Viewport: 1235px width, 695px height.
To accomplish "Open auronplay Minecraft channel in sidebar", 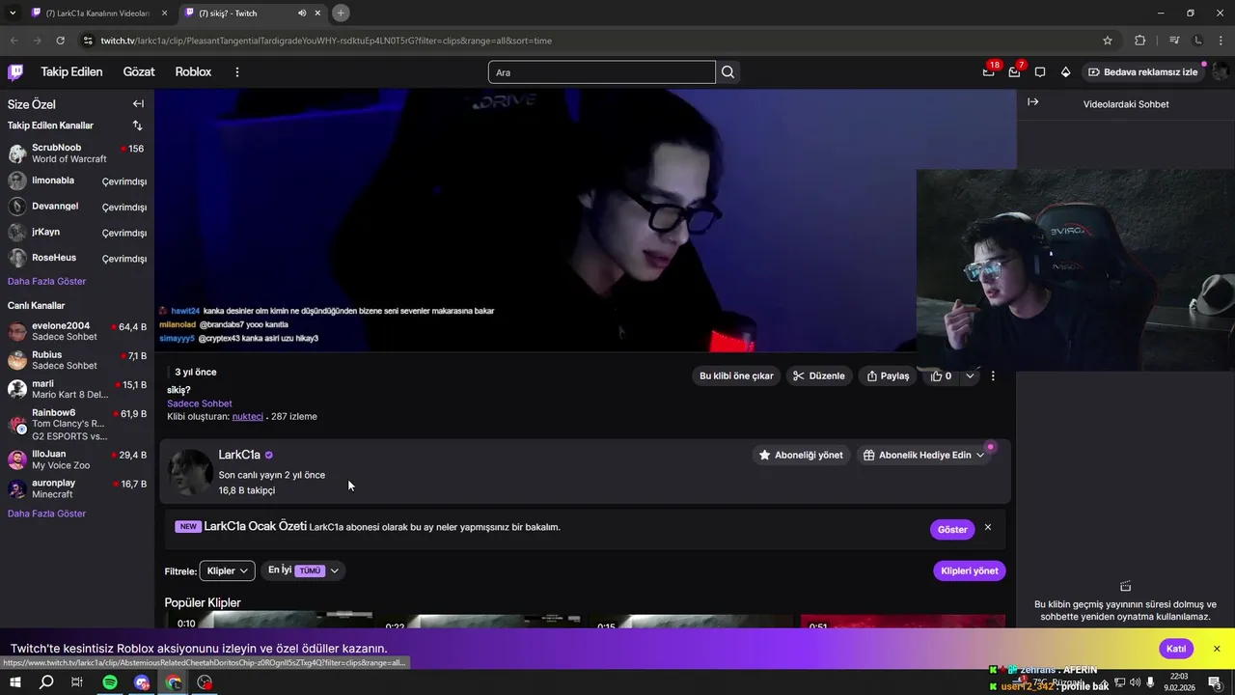I will [x=77, y=488].
